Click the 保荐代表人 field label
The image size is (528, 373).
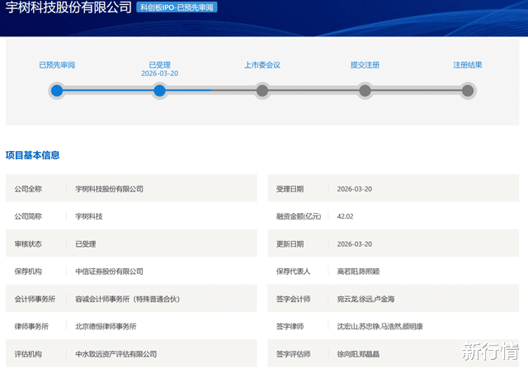[x=294, y=271]
